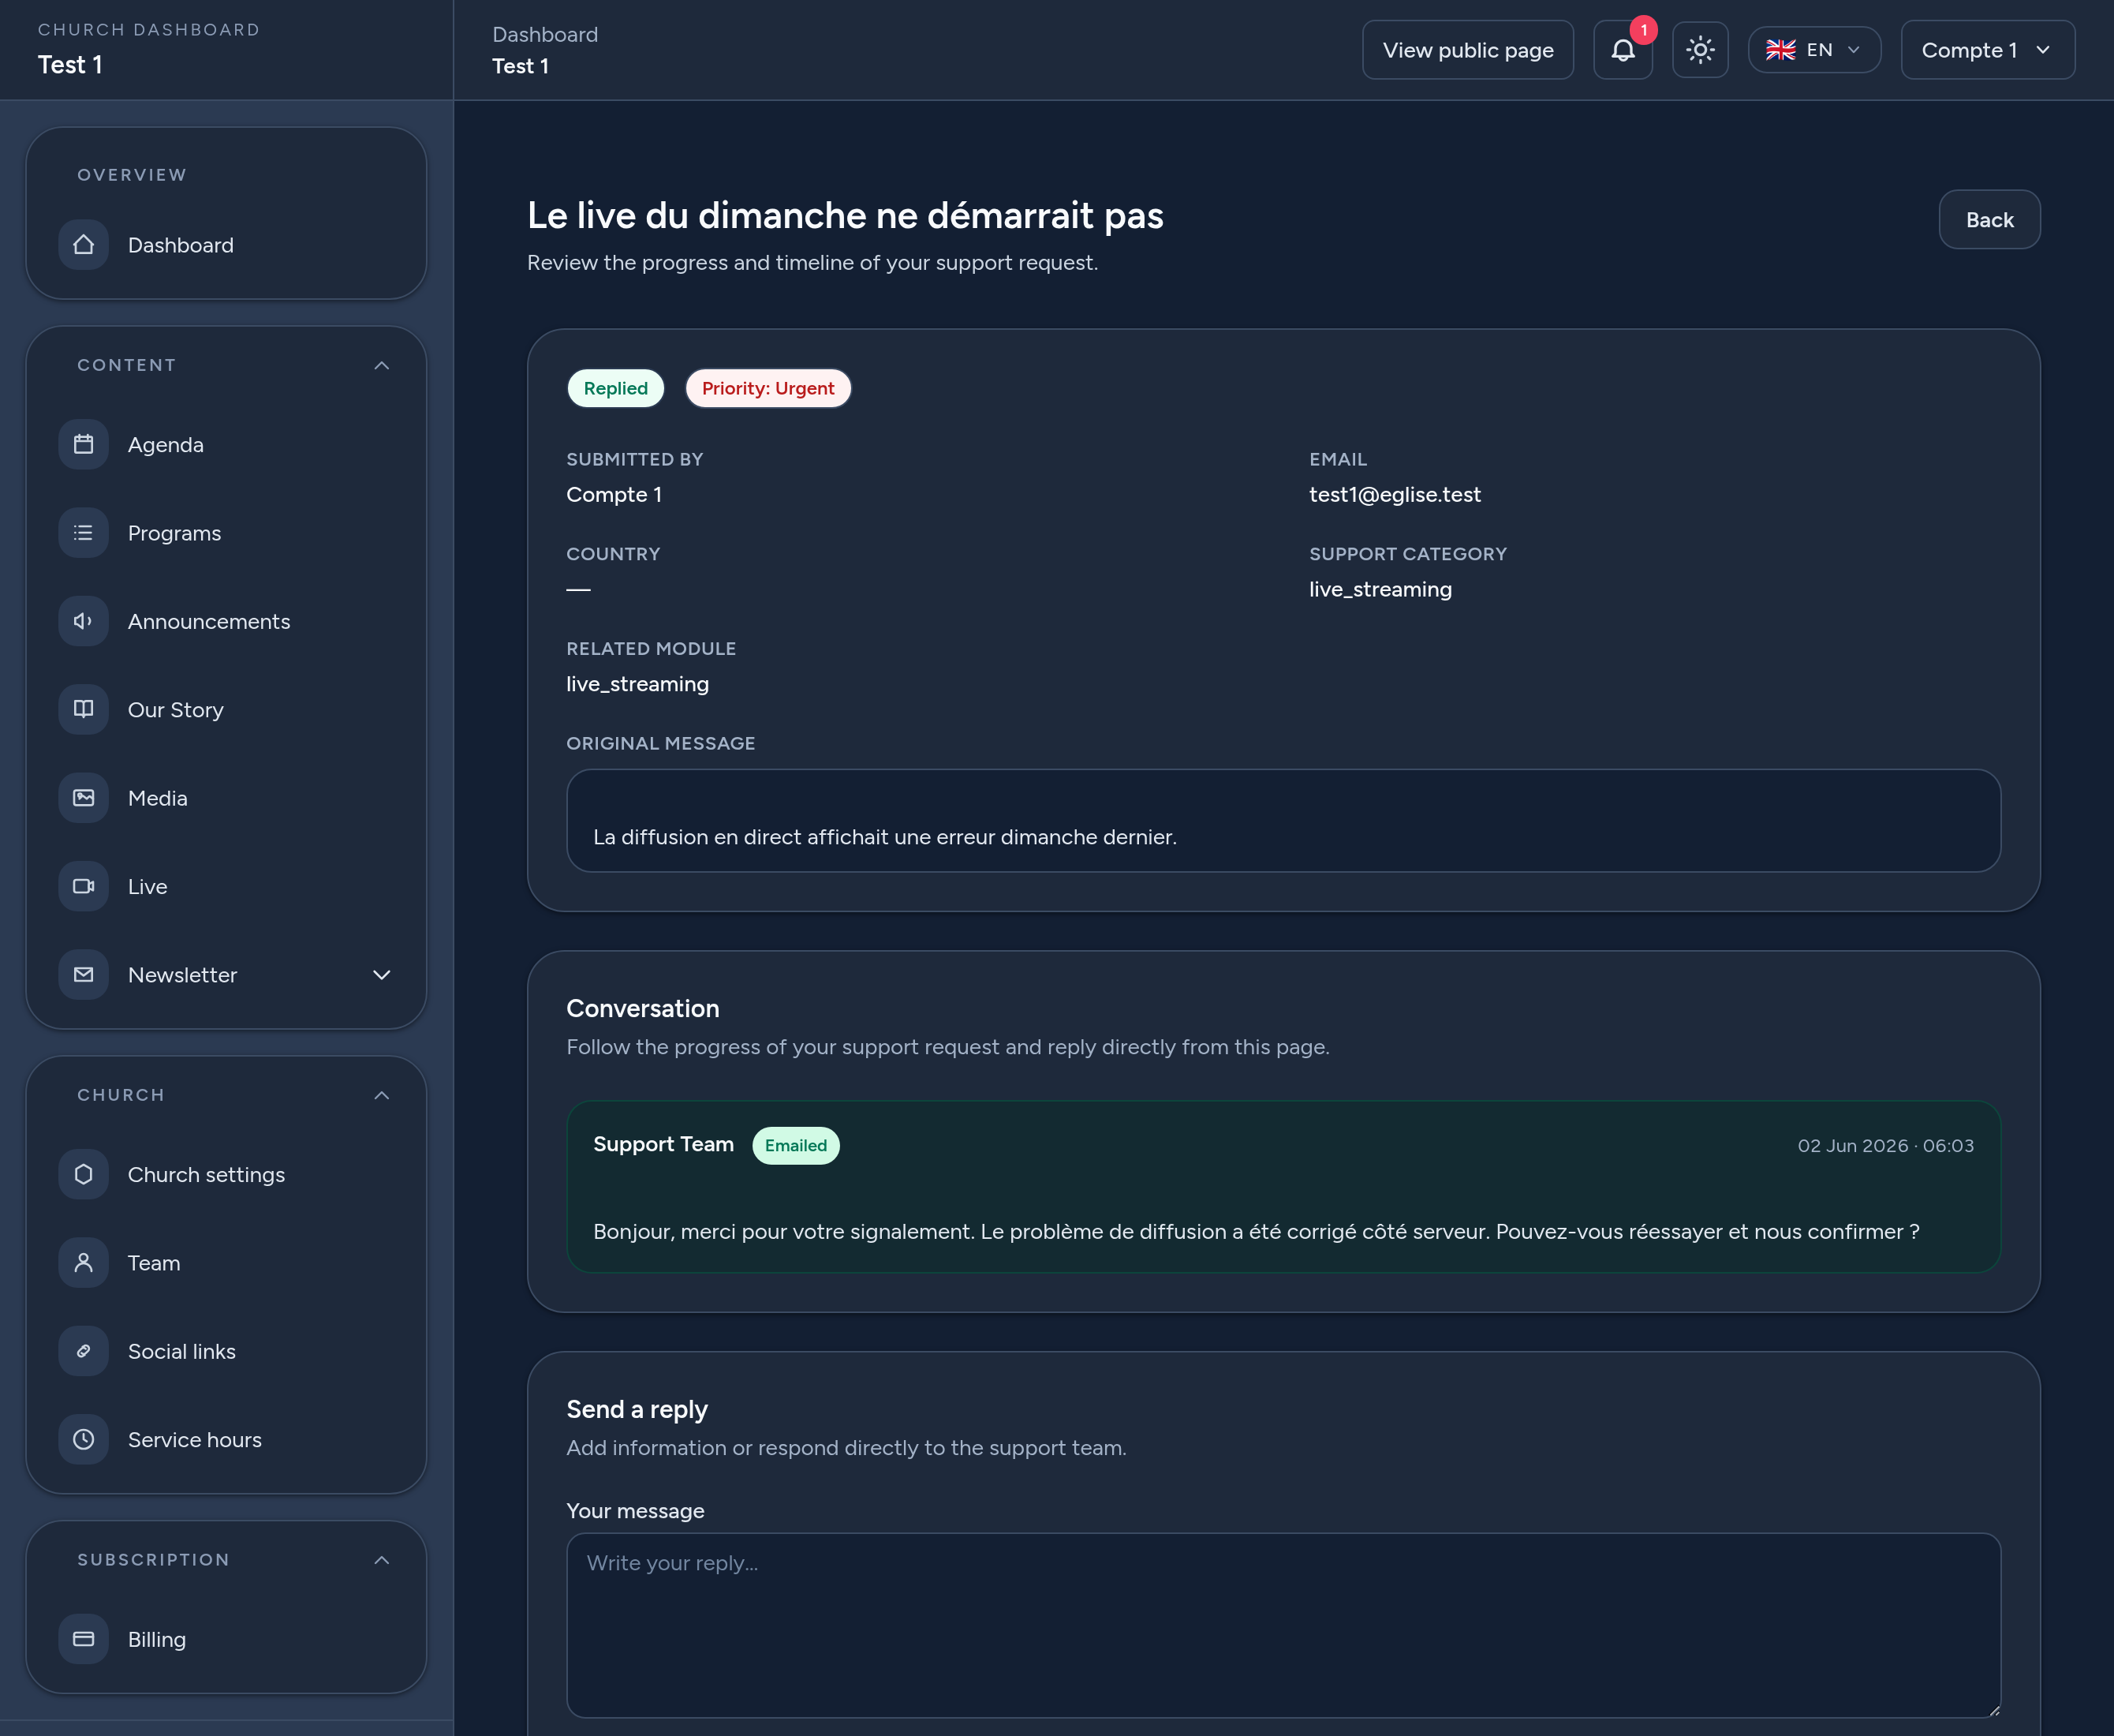Screen dimensions: 2114x1736
Task: Open the notifications bell
Action: 1623,50
